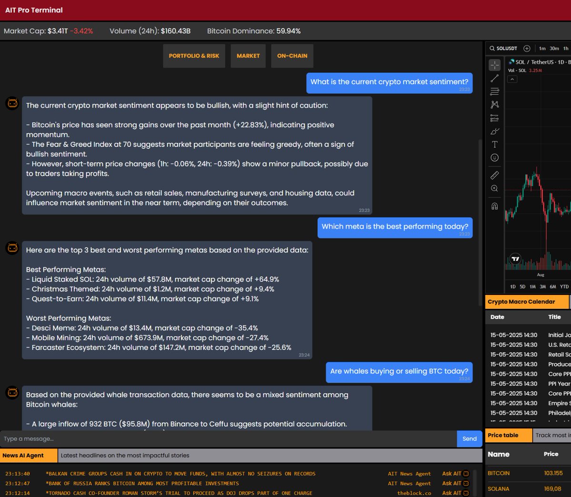Set chart interval to 30m
This screenshot has width=571, height=497.
pyautogui.click(x=554, y=48)
